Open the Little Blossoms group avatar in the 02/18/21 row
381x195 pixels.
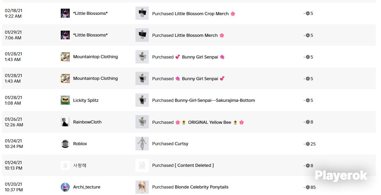[65, 13]
